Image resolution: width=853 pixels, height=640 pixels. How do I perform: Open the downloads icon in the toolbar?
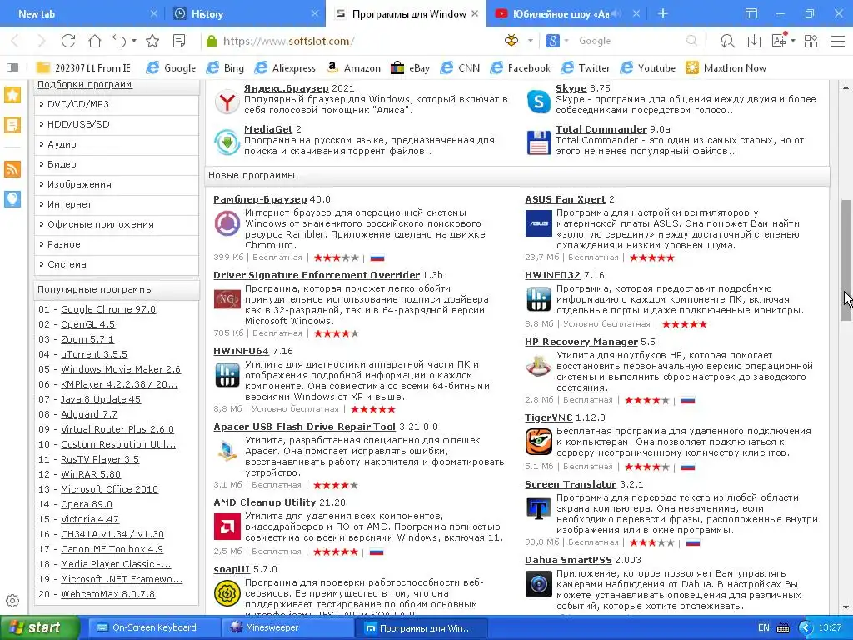(754, 41)
